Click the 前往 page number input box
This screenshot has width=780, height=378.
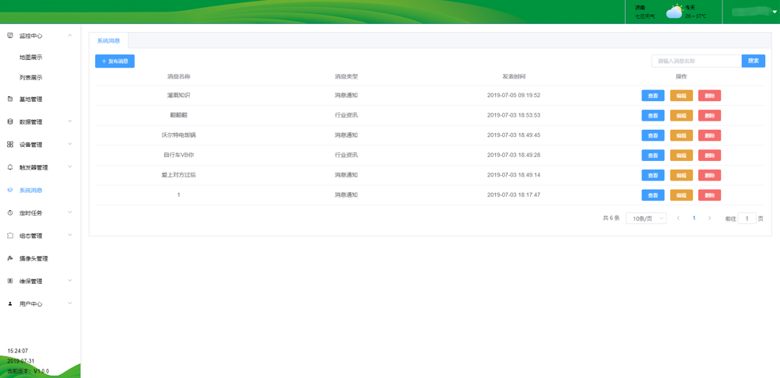click(747, 219)
